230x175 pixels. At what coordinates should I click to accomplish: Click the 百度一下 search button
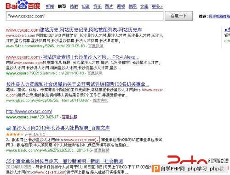click(179, 16)
